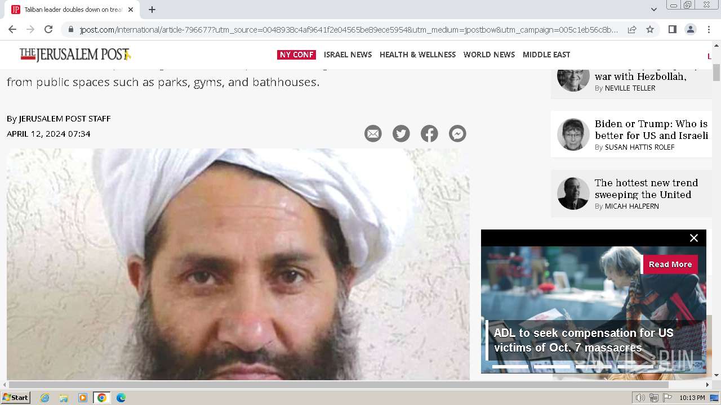Close the Taliban leader tab
Image resolution: width=721 pixels, height=405 pixels.
[x=131, y=10]
